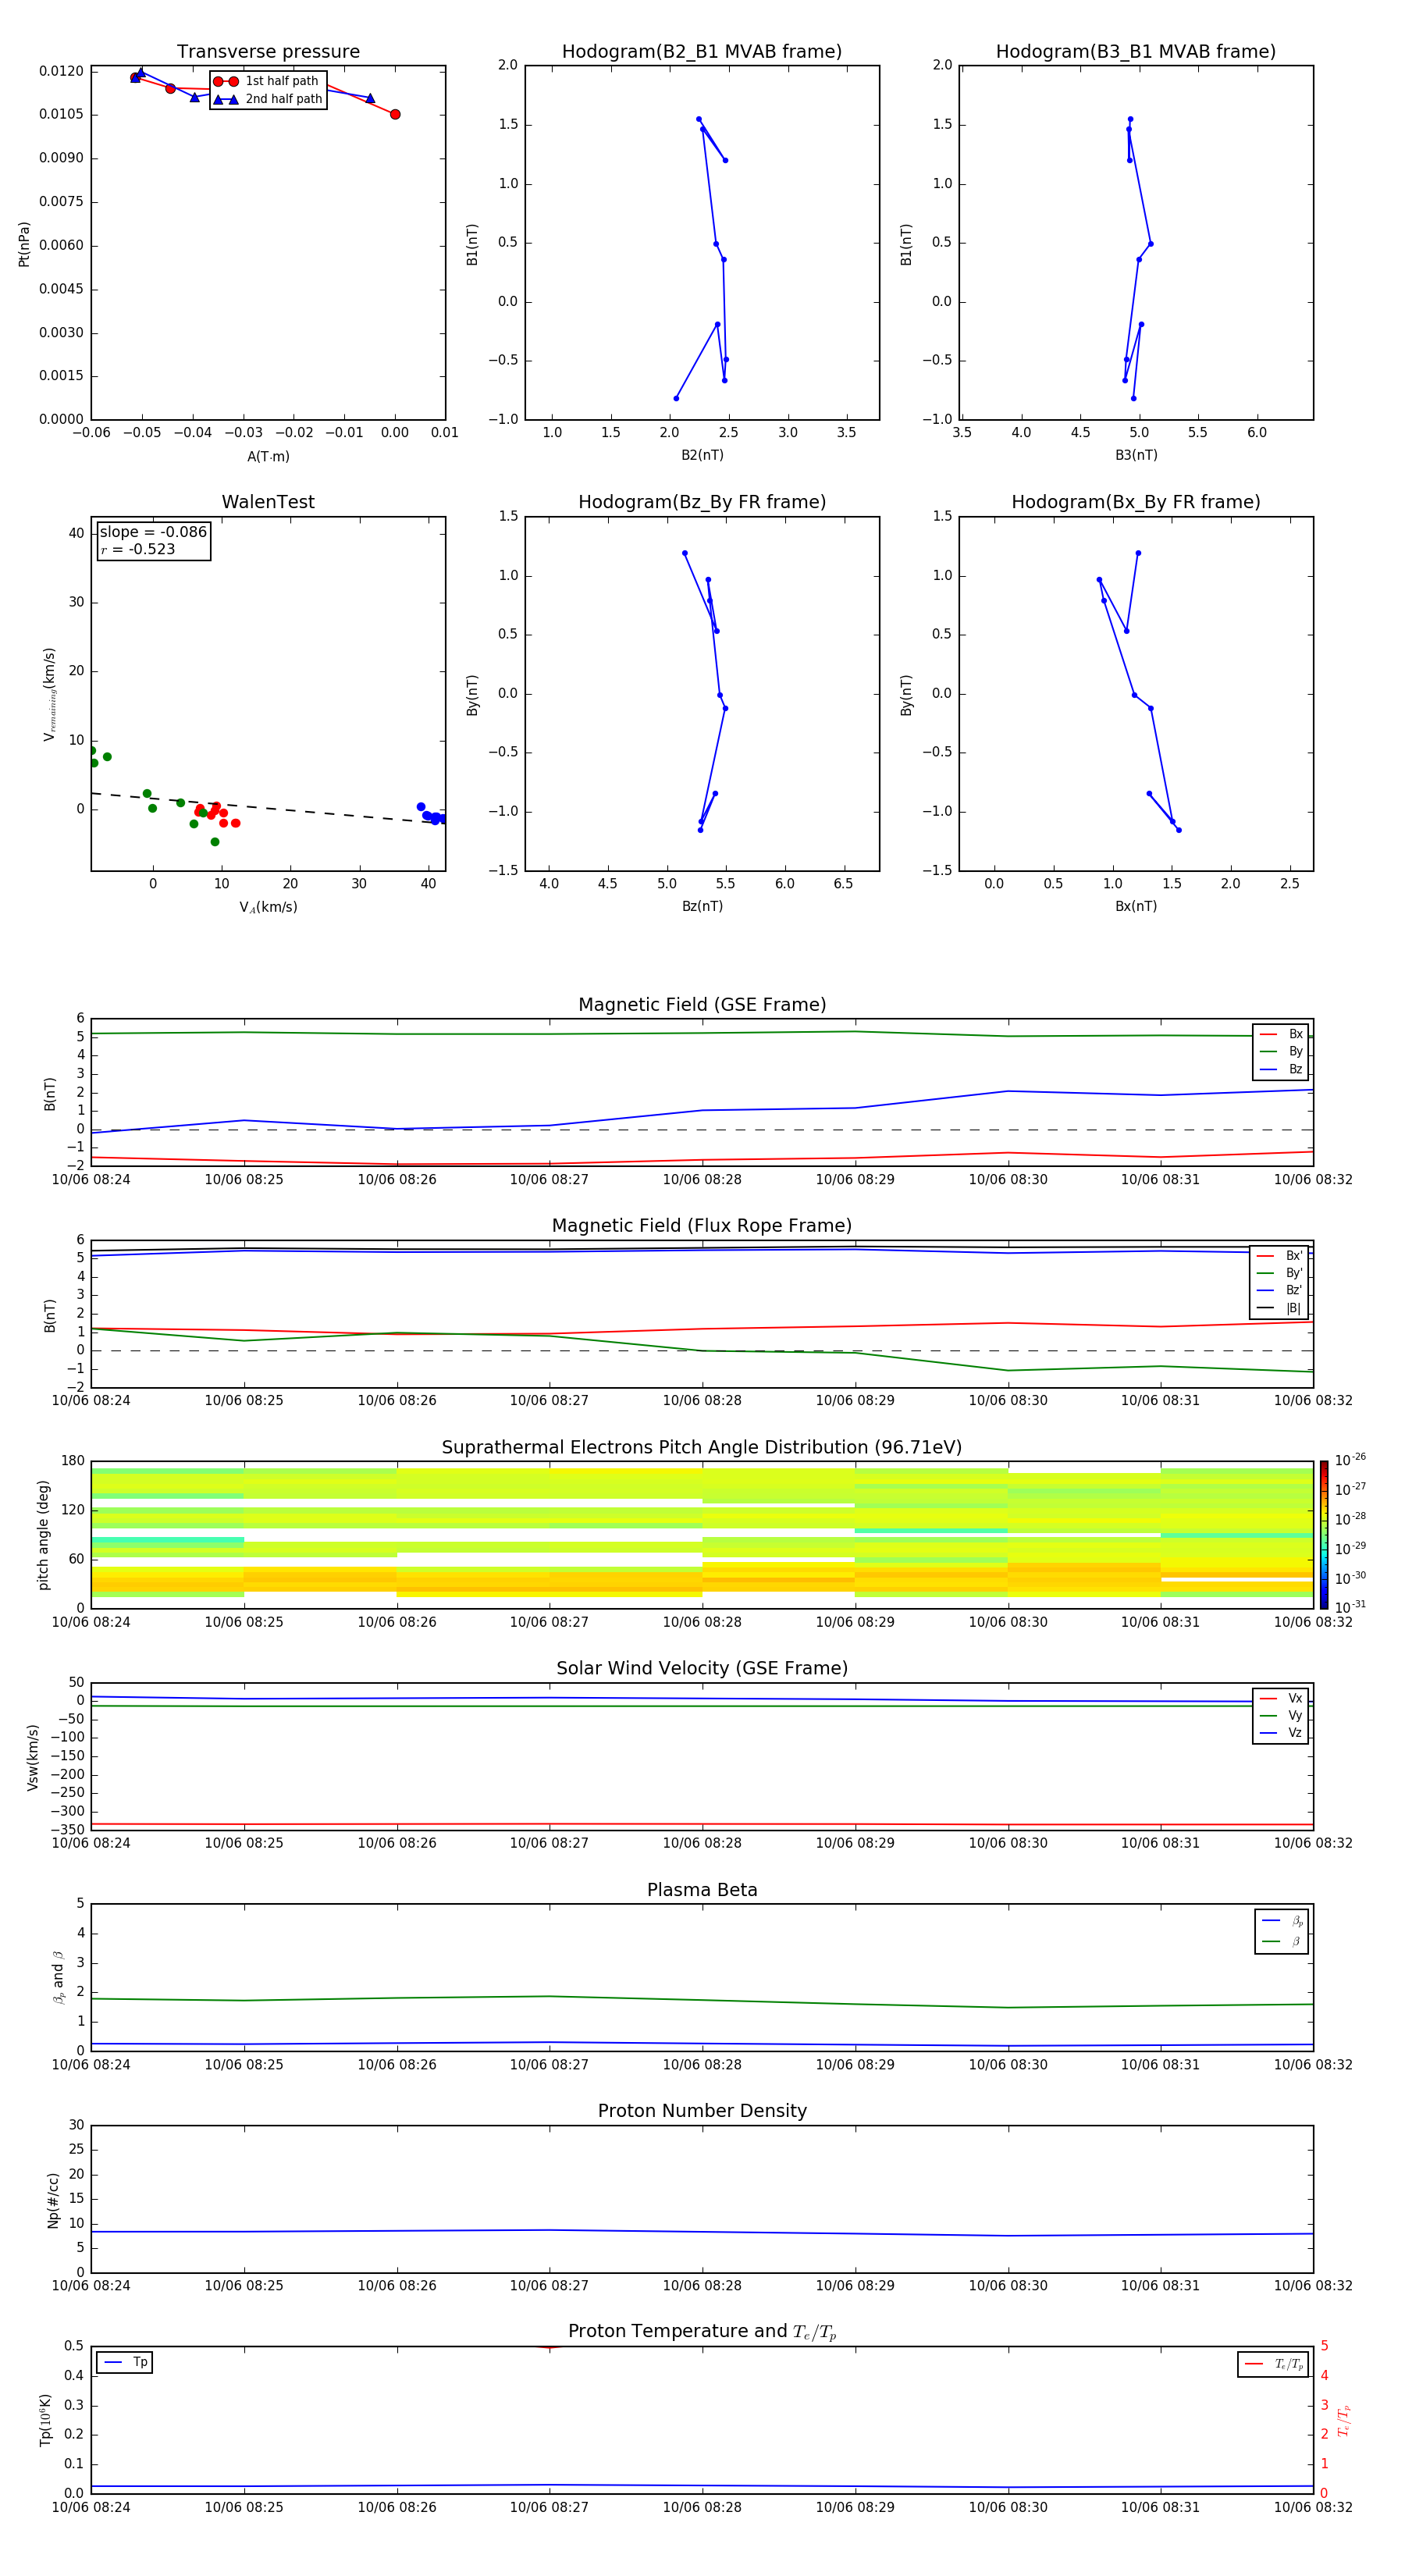Click the pitch angle flux color bar
1405x2576 pixels.
1324,1534
